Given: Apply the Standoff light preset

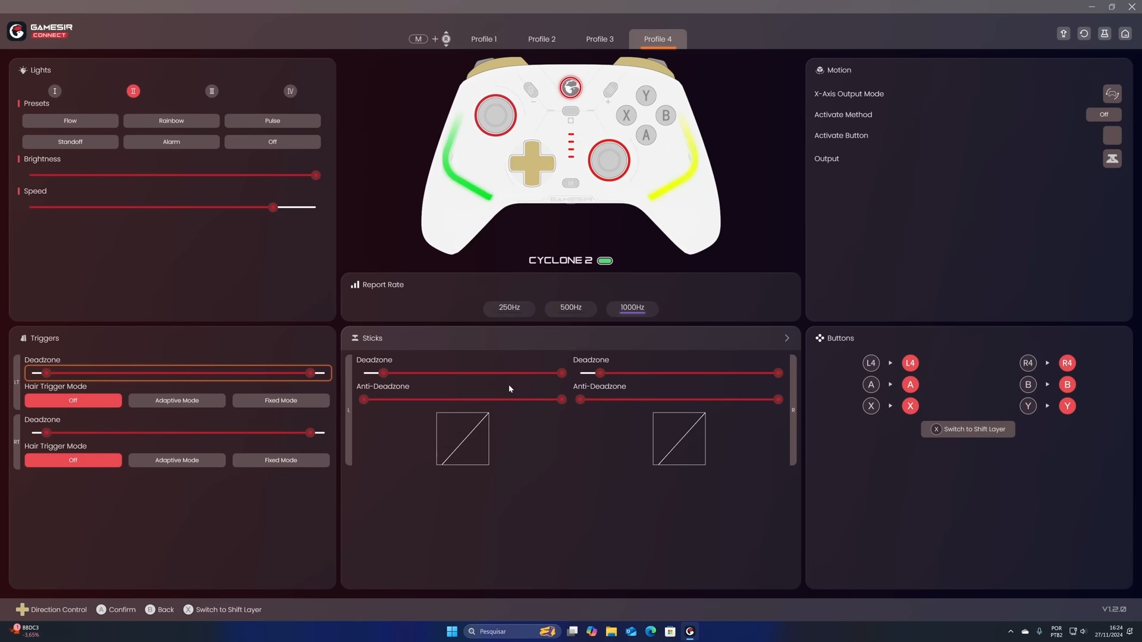Looking at the screenshot, I should [70, 142].
